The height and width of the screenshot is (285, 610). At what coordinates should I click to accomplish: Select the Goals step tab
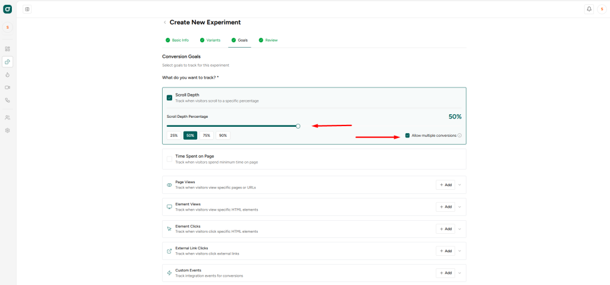pyautogui.click(x=239, y=40)
